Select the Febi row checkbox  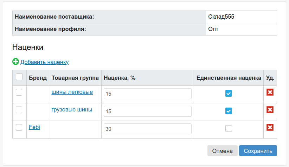19,127
